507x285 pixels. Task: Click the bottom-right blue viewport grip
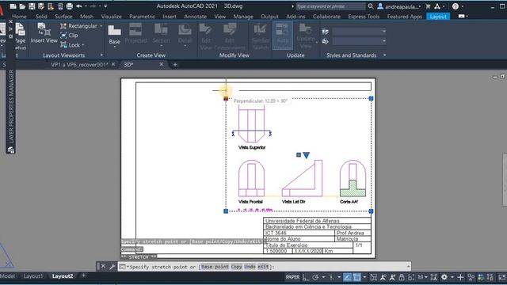tap(372, 211)
